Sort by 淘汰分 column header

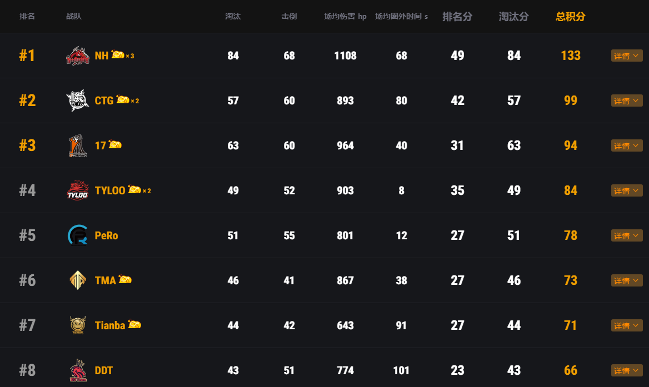pyautogui.click(x=513, y=17)
